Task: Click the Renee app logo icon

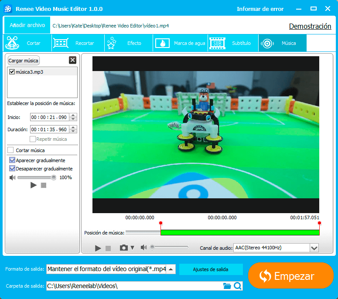Action: tap(8, 9)
